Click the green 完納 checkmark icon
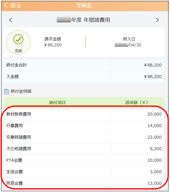170x193 pixels. (18, 39)
